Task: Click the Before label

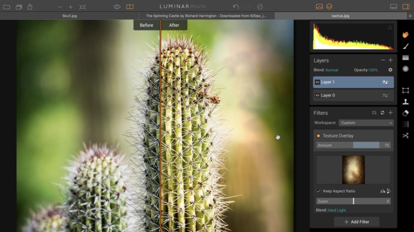Action: tap(147, 25)
